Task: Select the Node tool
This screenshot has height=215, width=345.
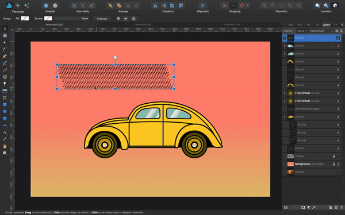Action: tap(5, 42)
